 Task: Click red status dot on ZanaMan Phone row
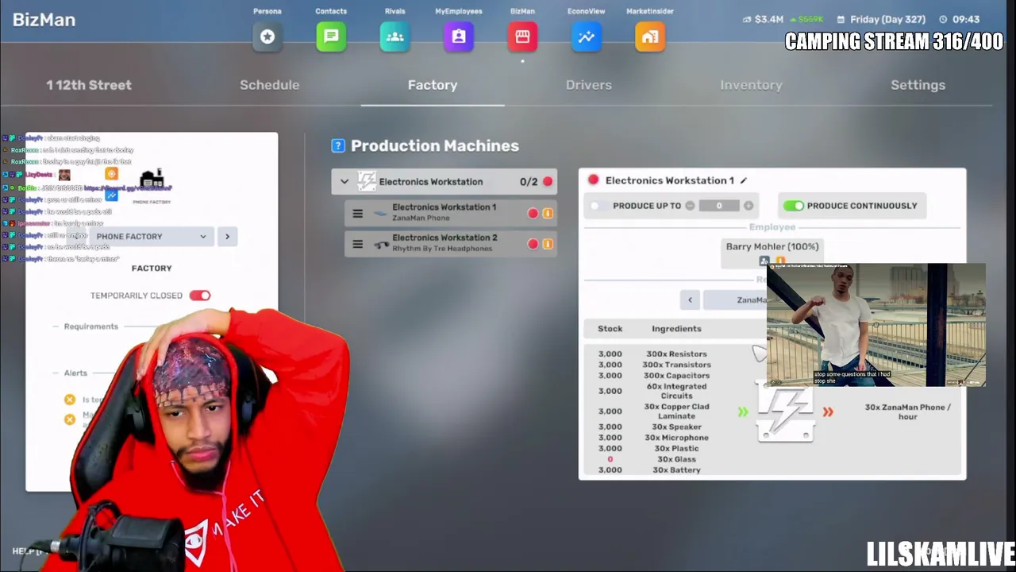(533, 213)
